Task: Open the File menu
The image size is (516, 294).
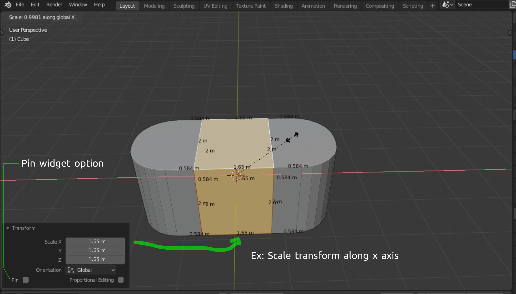Action: pyautogui.click(x=20, y=5)
